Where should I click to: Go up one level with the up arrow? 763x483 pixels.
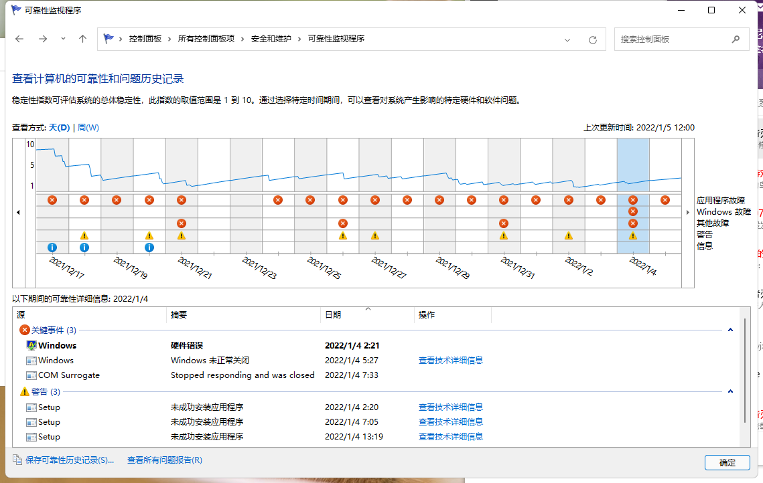pyautogui.click(x=82, y=39)
